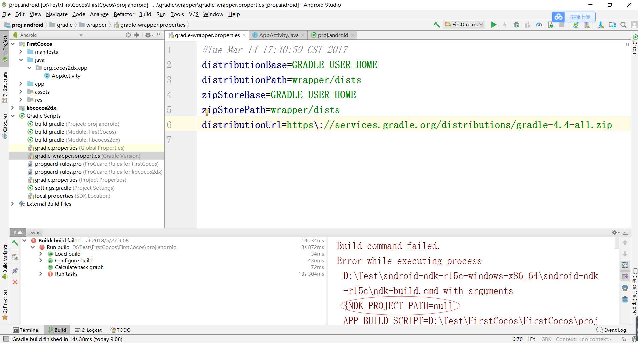Click scroll-from-source target icon in Project panel
The height and width of the screenshot is (343, 638).
128,35
